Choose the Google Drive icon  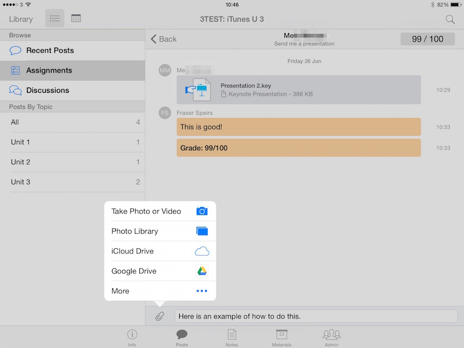click(x=202, y=271)
